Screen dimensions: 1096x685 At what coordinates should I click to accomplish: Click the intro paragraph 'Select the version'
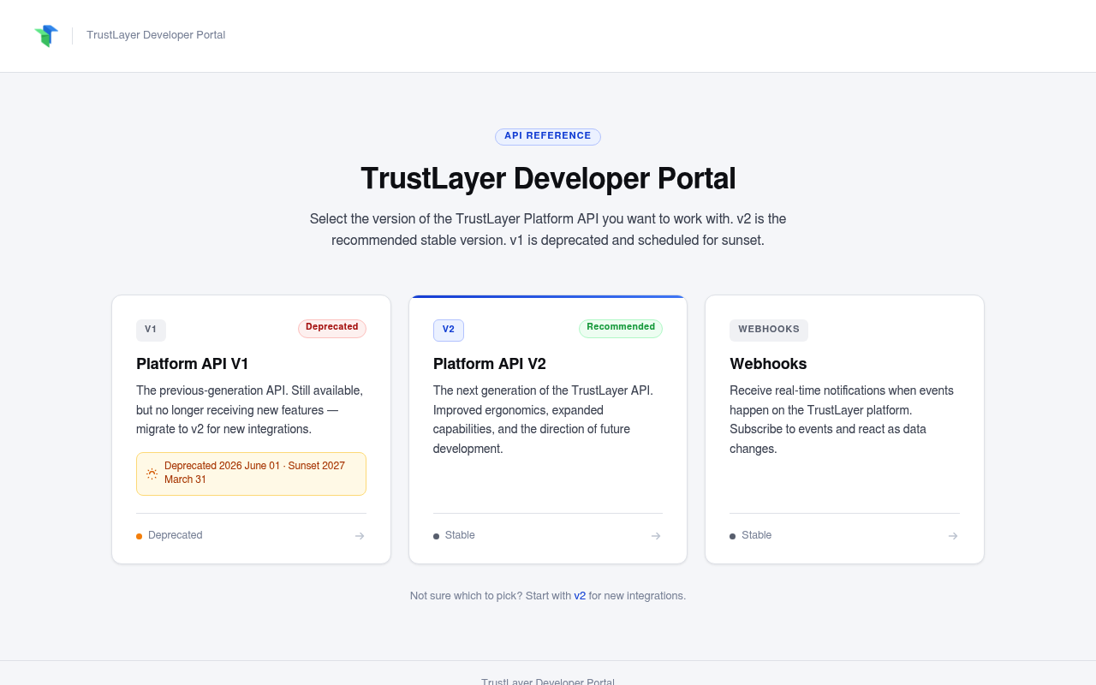coord(548,229)
